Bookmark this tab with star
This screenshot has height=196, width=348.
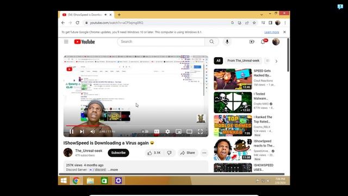point(254,23)
